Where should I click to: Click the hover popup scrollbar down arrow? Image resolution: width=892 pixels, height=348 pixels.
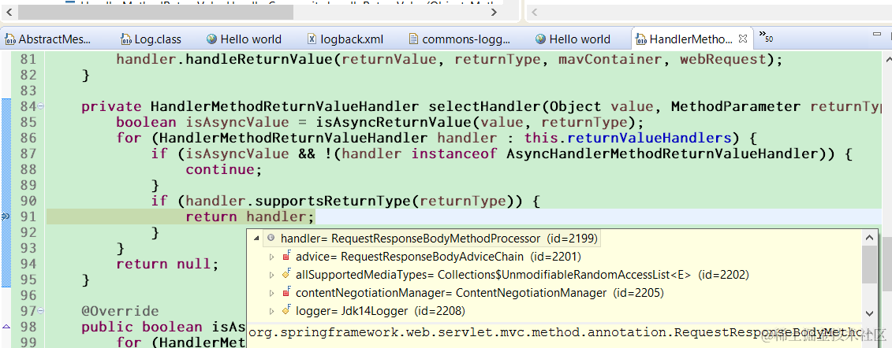tap(869, 313)
